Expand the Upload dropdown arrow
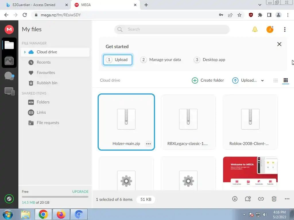The height and width of the screenshot is (220, 294). (x=262, y=80)
